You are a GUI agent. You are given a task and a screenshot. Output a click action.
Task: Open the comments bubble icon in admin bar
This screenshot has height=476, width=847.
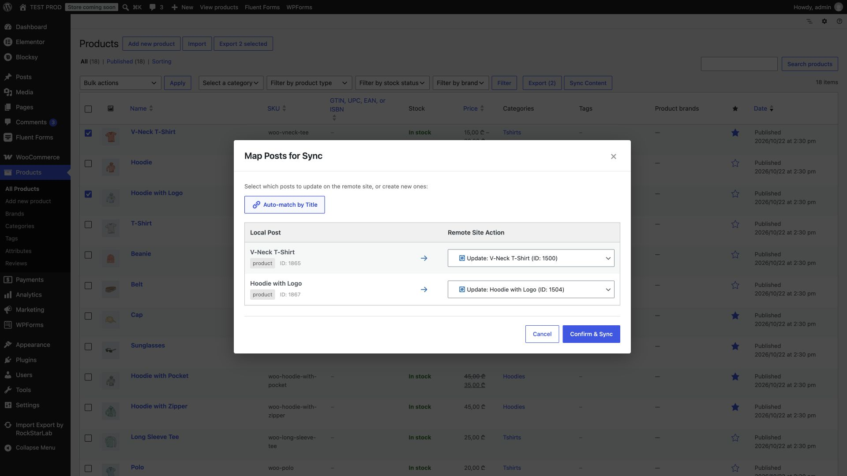tap(153, 7)
